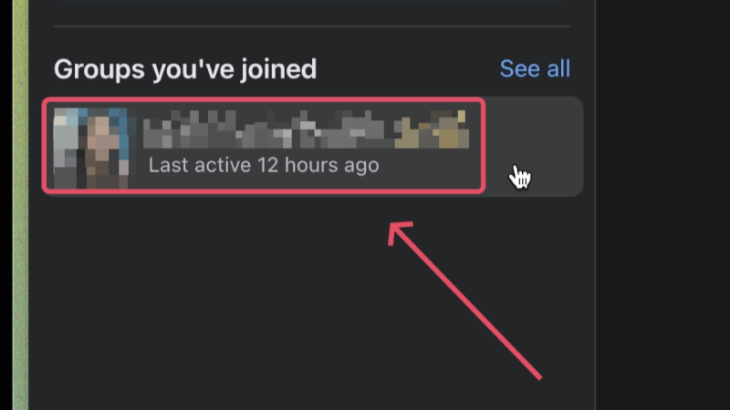The image size is (730, 410).
Task: Click the dark area outside the panel's right border
Action: point(663,205)
